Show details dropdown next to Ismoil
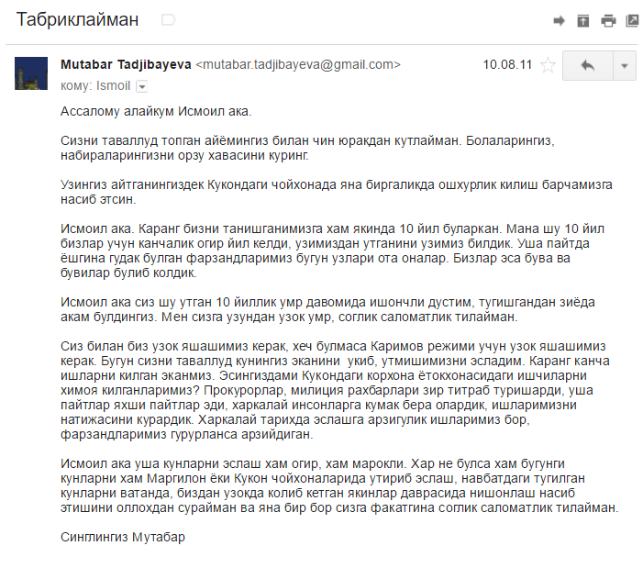This screenshot has width=643, height=568. click(x=141, y=86)
